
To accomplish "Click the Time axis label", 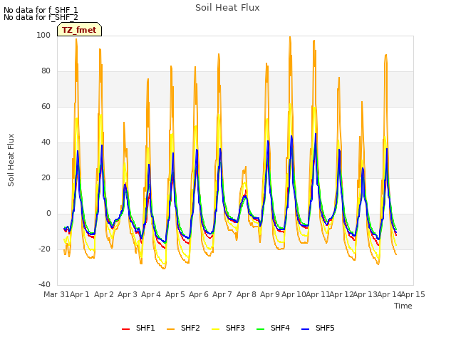I will click(403, 306).
